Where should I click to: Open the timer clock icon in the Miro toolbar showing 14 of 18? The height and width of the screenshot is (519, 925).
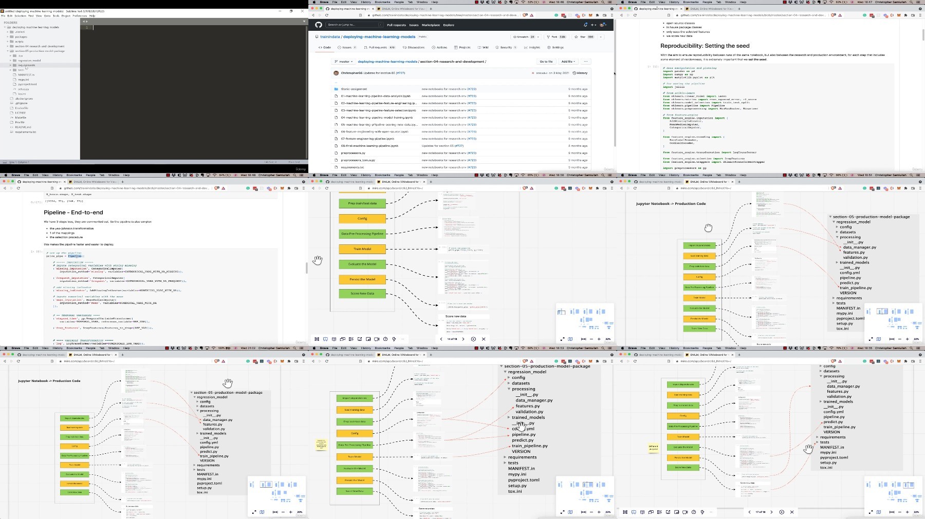click(385, 339)
